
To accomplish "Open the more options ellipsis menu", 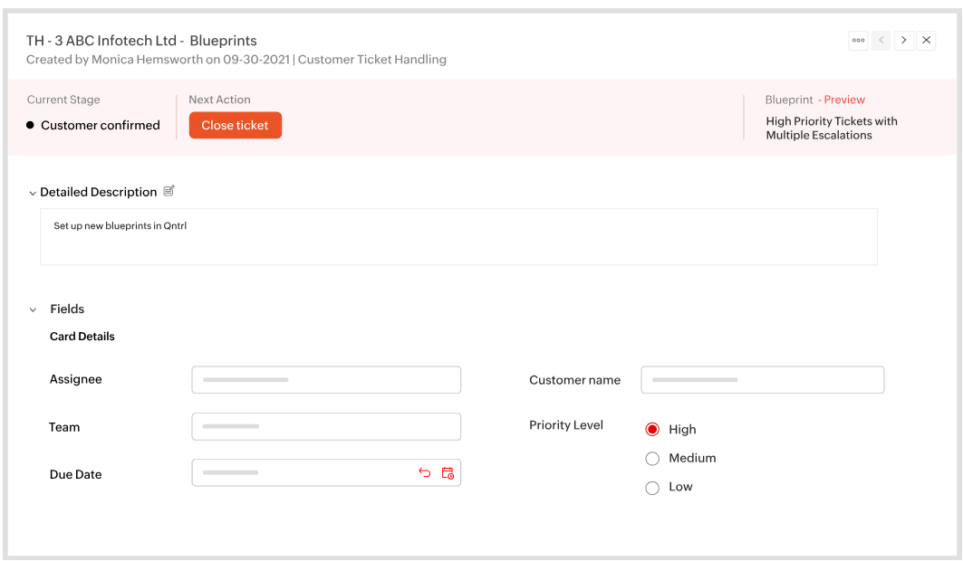I will tap(858, 41).
